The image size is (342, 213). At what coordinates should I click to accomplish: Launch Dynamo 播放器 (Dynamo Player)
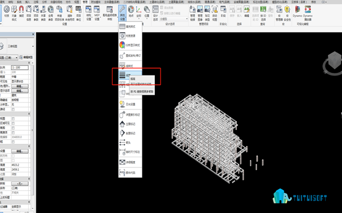[308, 13]
